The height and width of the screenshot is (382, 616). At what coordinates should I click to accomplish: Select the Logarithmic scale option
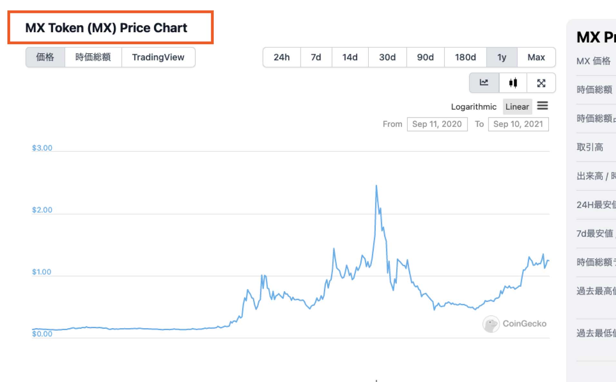coord(473,107)
